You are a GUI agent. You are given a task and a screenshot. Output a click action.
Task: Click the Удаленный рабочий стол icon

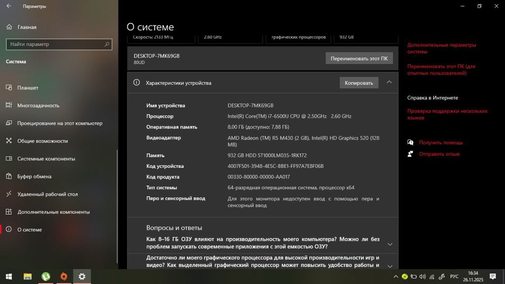pos(9,194)
